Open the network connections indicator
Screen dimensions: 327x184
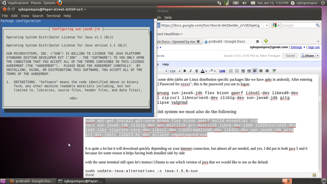[x=219, y=3]
